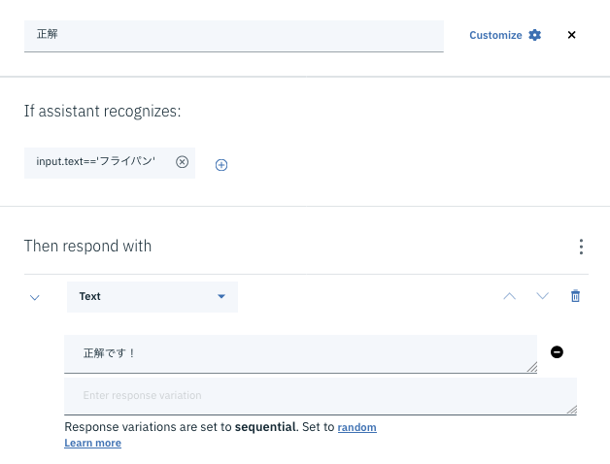Close the node editor panel
This screenshot has width=610, height=464.
pyautogui.click(x=571, y=35)
